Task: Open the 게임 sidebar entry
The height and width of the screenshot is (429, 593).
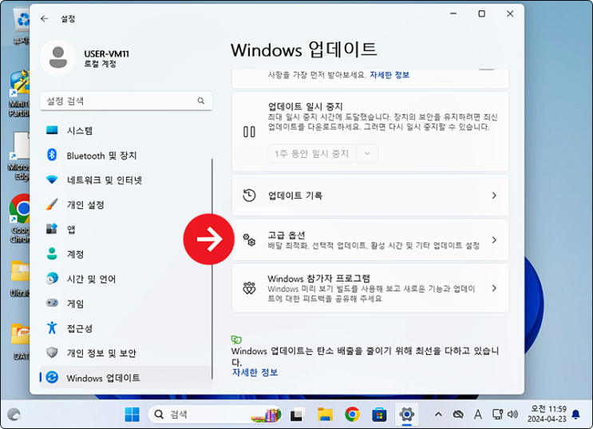Action: tap(125, 303)
